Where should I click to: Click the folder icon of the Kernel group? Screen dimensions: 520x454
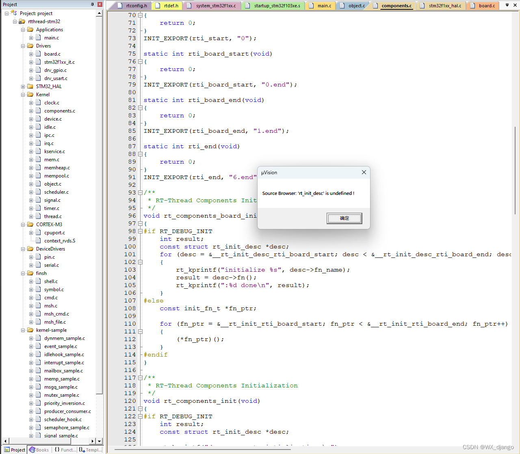(30, 94)
